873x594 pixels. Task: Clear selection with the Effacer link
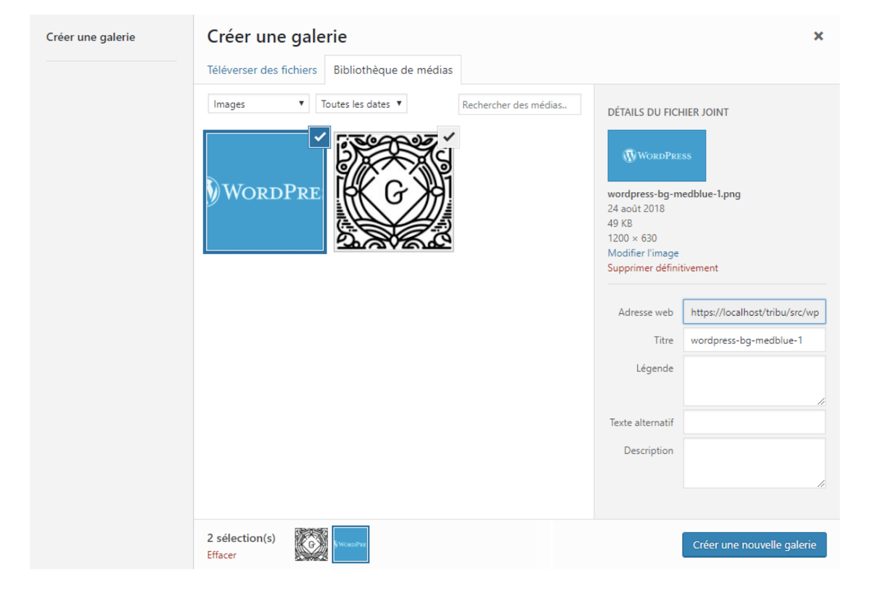coord(222,555)
